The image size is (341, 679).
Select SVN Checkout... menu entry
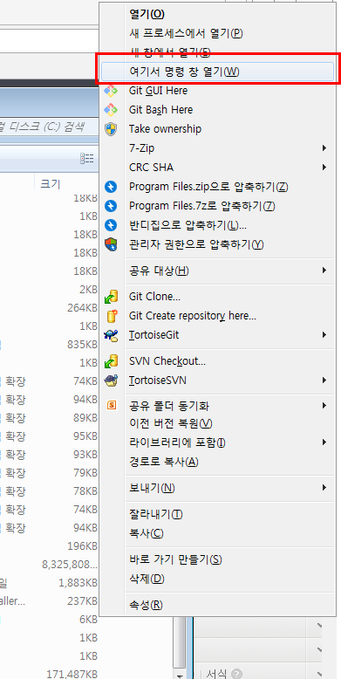click(x=218, y=361)
